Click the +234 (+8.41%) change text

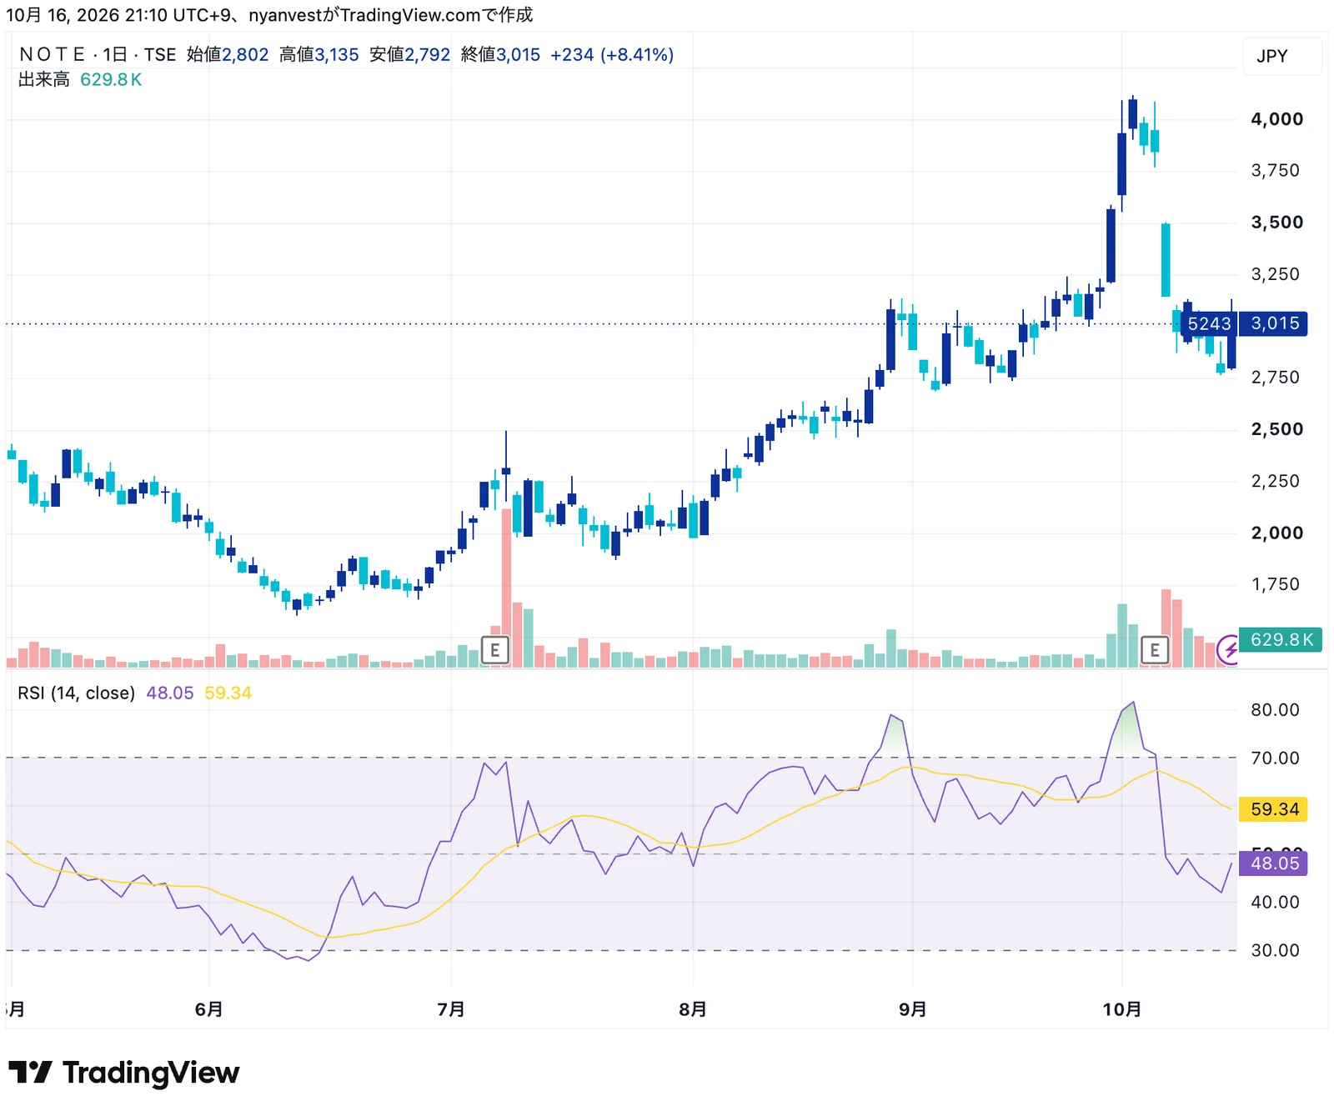[x=612, y=54]
